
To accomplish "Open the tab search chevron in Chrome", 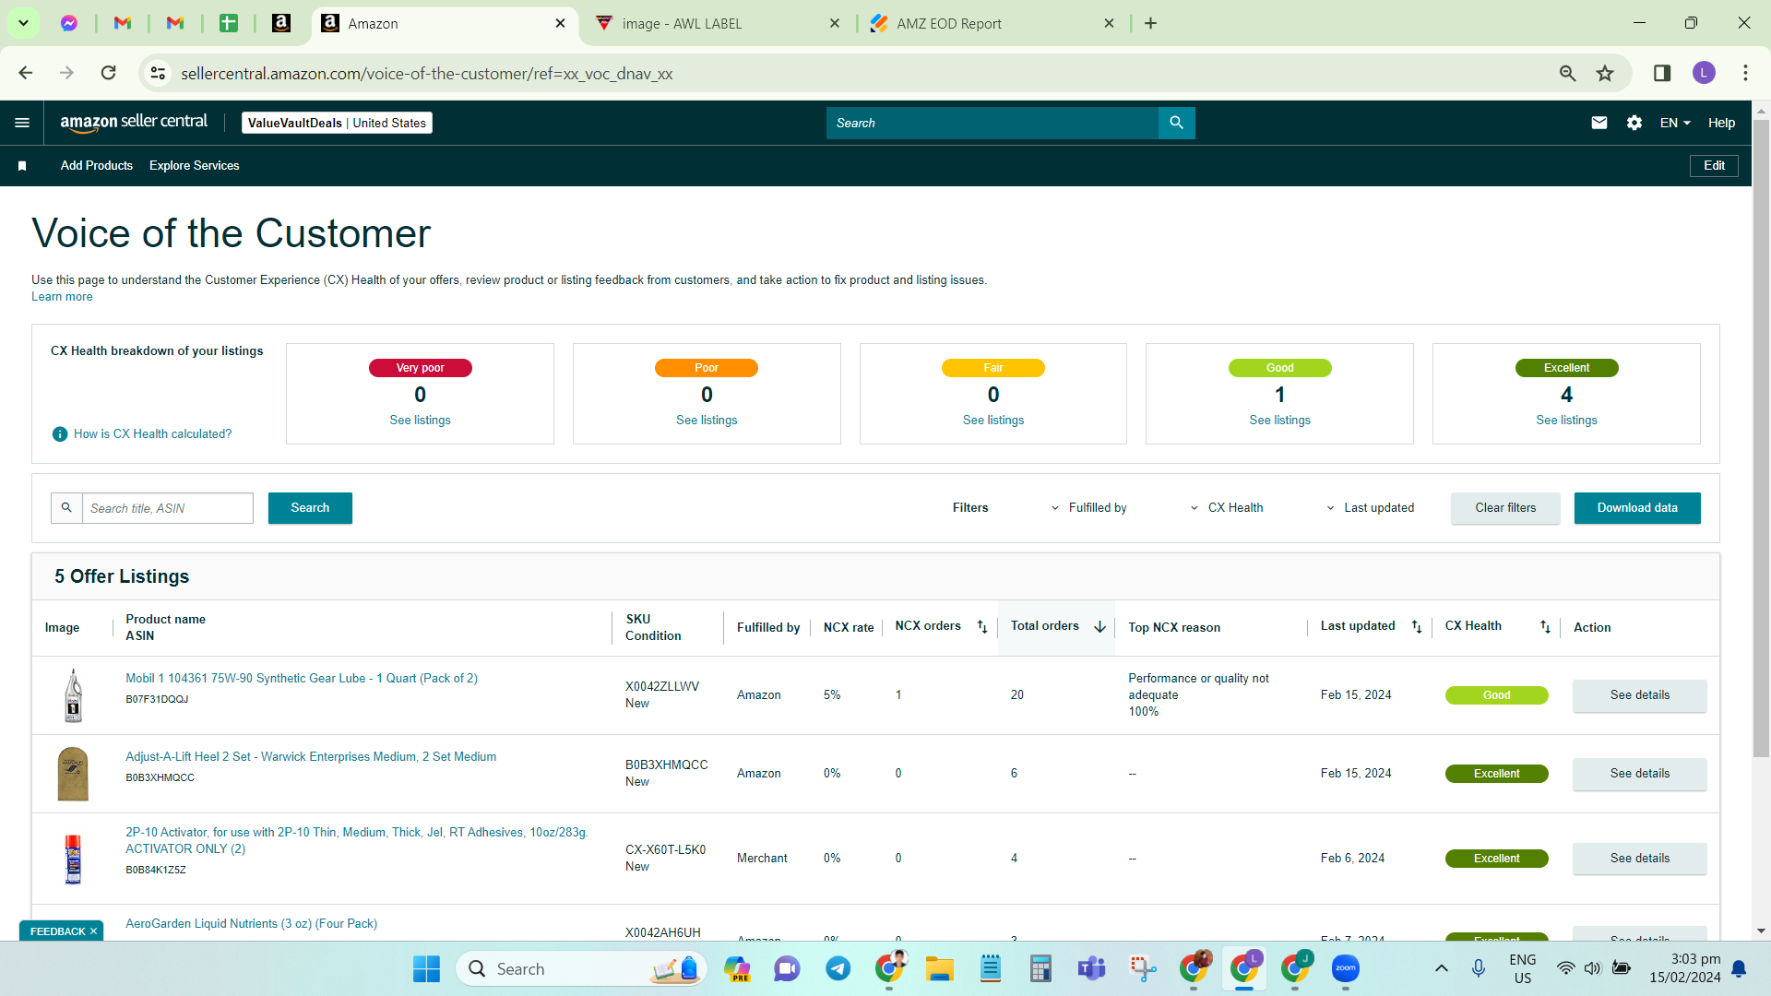I will pos(23,23).
